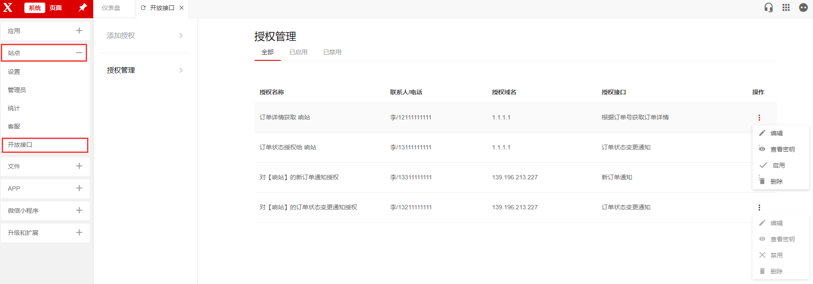Choose 启用 to enable the authorization
This screenshot has width=813, height=284.
pyautogui.click(x=778, y=165)
